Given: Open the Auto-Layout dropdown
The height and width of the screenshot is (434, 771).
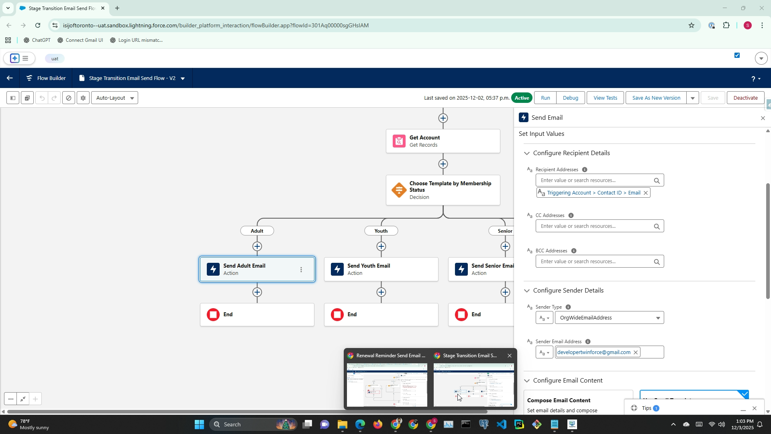Looking at the screenshot, I should click(114, 98).
